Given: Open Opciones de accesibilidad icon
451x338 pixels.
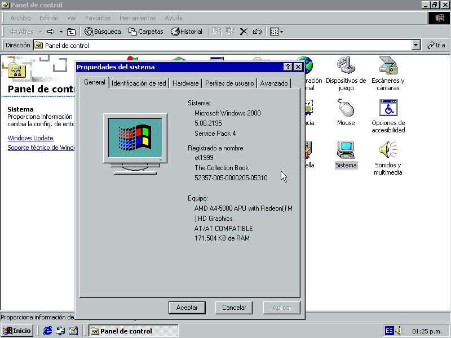Looking at the screenshot, I should [388, 116].
